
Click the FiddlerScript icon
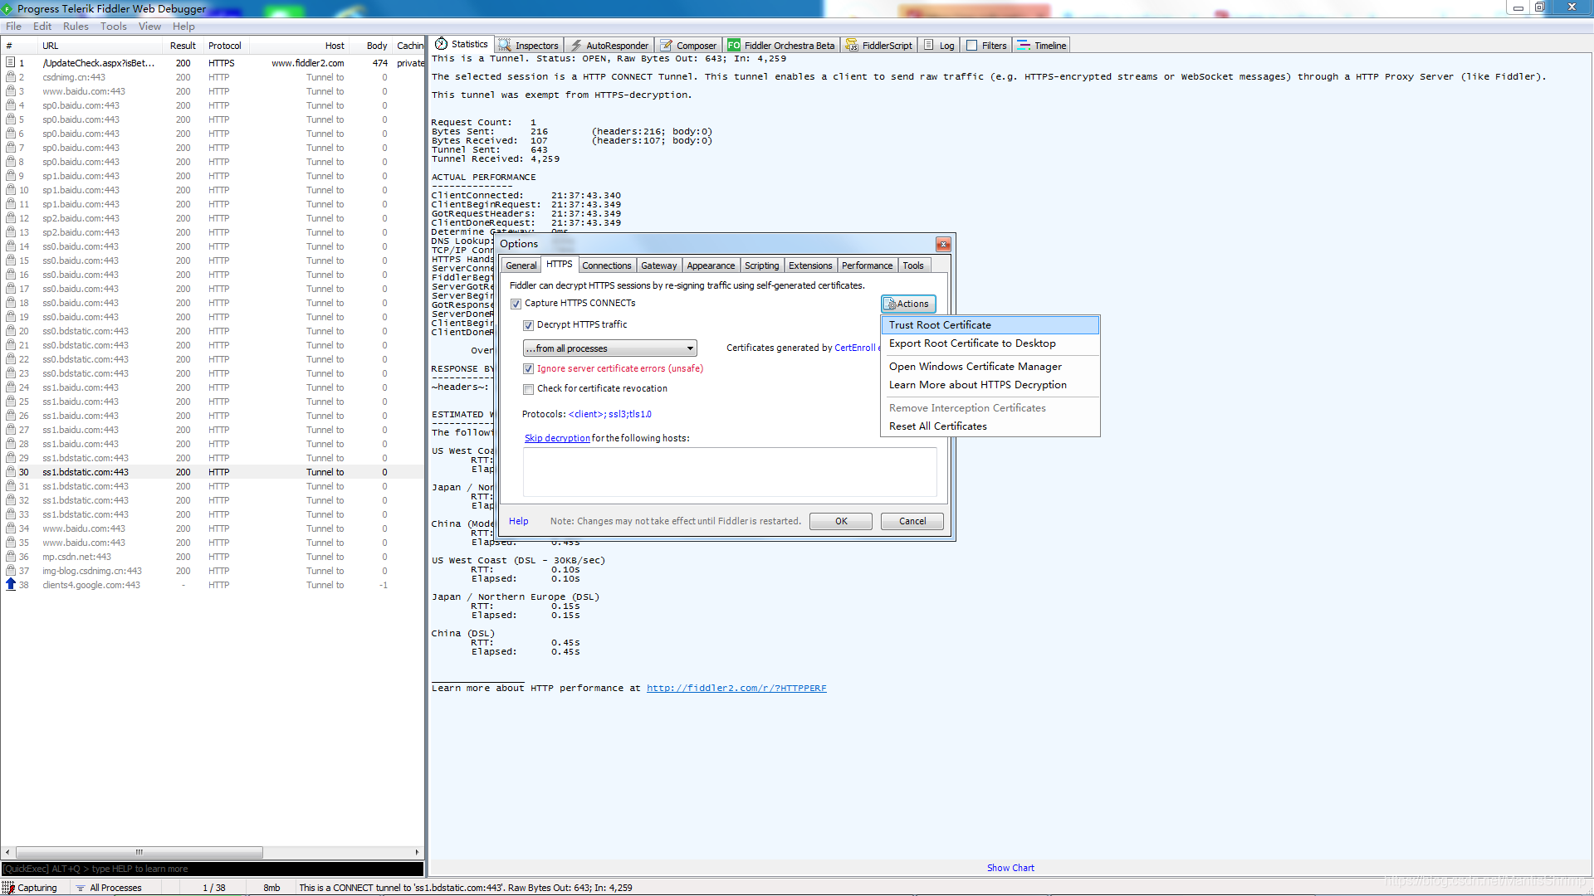(852, 46)
